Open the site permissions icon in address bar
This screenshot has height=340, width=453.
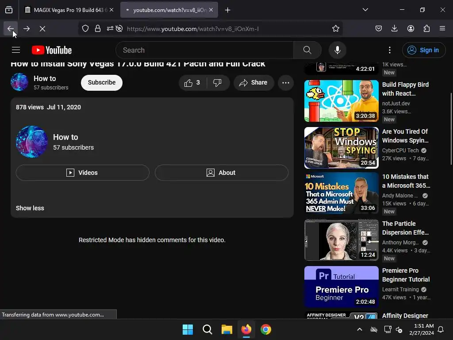pyautogui.click(x=110, y=29)
